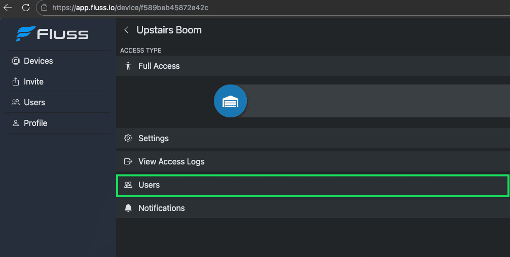This screenshot has width=510, height=257.
Task: Reload the page with the browser refresh button
Action: point(26,8)
